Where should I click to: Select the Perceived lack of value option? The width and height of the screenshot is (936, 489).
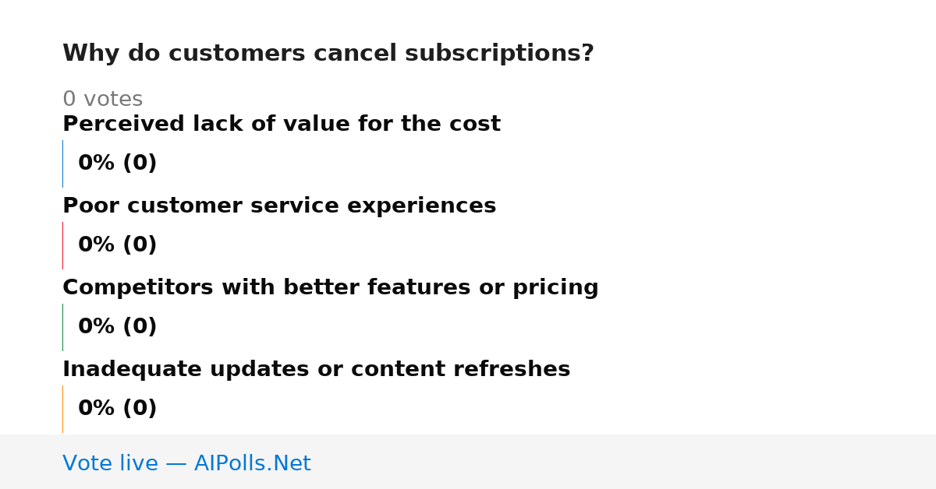tap(282, 124)
